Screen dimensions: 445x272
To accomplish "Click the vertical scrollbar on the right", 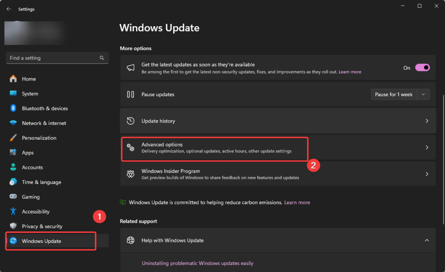I will pyautogui.click(x=443, y=159).
